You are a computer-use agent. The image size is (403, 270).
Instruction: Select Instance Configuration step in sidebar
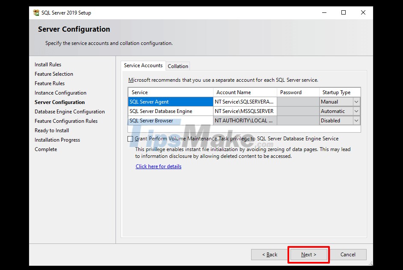point(60,92)
